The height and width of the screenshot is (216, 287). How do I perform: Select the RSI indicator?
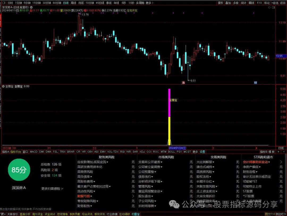click(x=123, y=152)
